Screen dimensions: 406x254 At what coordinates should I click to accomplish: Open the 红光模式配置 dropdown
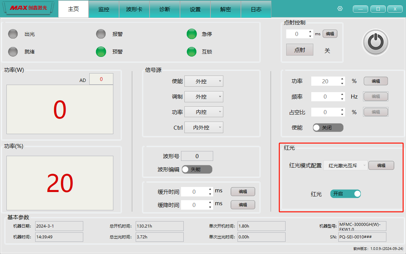pos(345,165)
